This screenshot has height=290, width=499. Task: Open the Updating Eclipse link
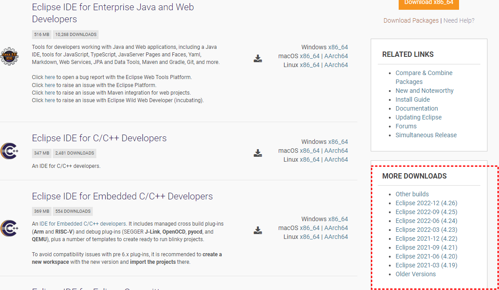click(419, 117)
